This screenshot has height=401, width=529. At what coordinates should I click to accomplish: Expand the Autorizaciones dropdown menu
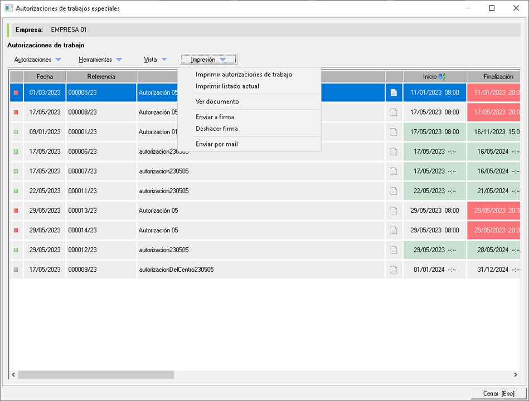point(37,60)
